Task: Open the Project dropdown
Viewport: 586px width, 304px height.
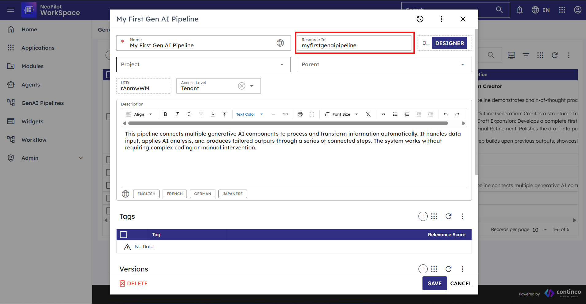Action: coord(203,64)
